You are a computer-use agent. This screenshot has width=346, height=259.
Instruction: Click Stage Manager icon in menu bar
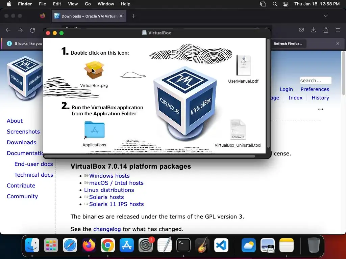click(x=263, y=4)
